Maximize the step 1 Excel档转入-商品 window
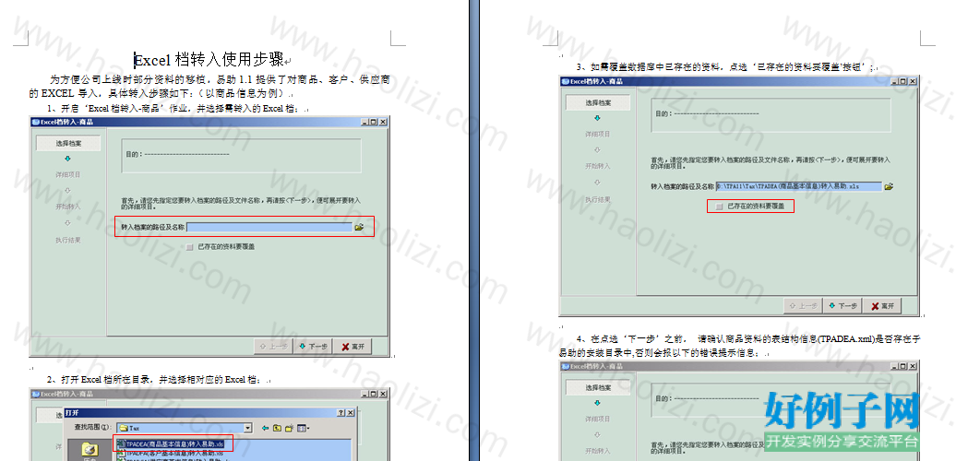The image size is (956, 461). (374, 122)
